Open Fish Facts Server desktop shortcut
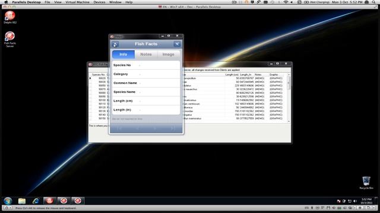 10,39
